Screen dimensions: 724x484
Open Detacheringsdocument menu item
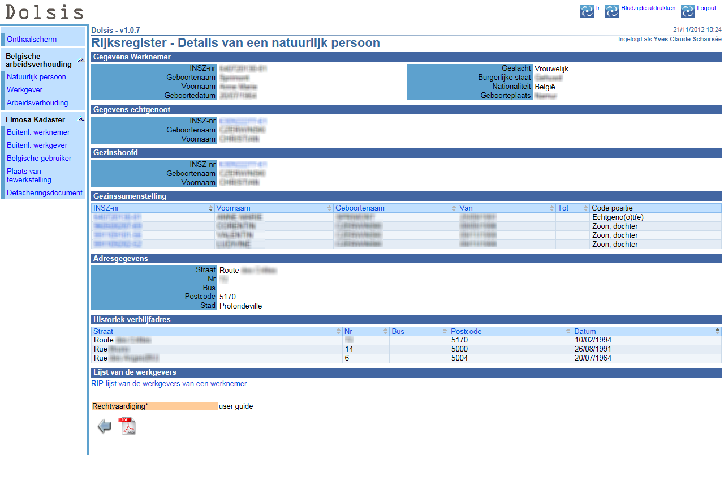point(45,193)
